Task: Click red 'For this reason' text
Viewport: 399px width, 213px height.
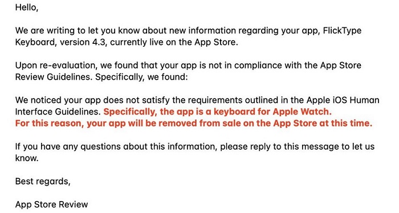Action: pos(50,123)
